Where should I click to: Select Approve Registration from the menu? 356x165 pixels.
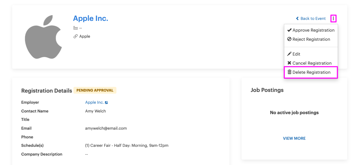[311, 30]
